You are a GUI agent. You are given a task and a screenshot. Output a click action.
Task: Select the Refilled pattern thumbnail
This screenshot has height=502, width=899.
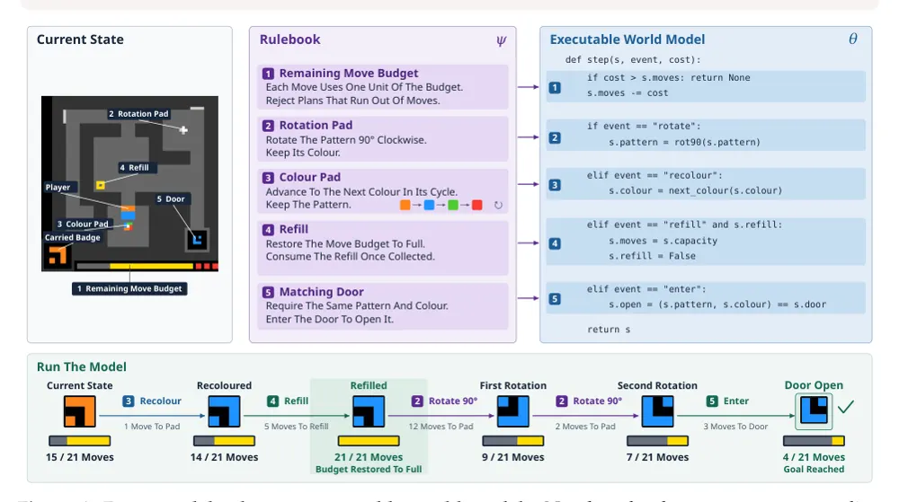(369, 411)
